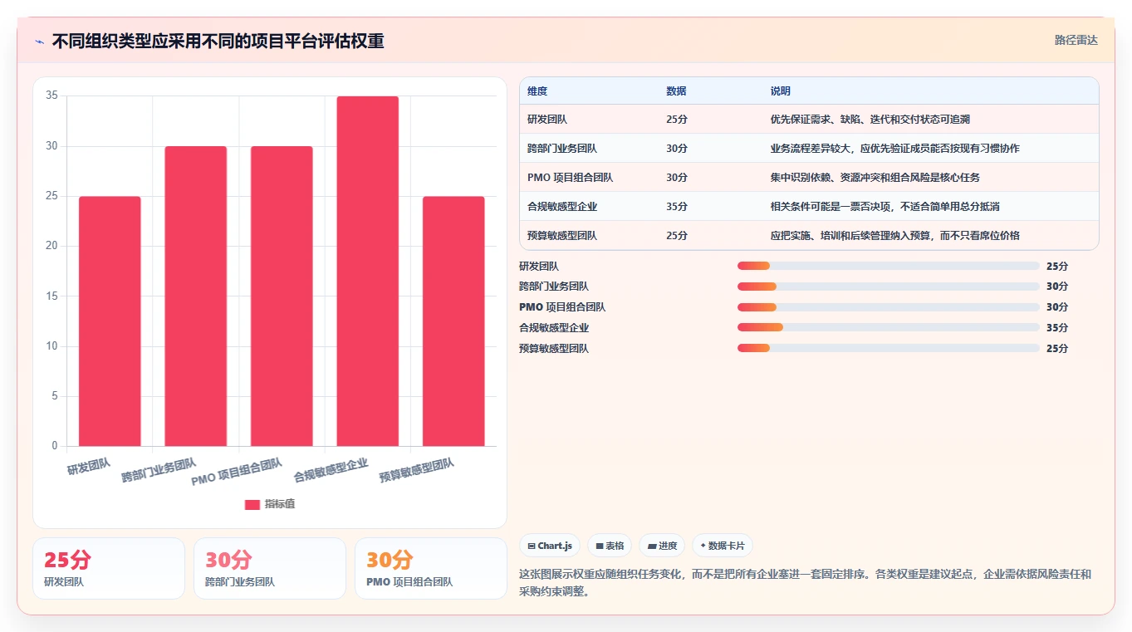The image size is (1132, 632).
Task: Click the 研发团队 progress bar
Action: 889,266
